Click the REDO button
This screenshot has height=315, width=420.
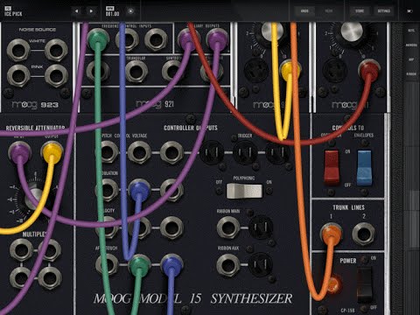click(329, 11)
